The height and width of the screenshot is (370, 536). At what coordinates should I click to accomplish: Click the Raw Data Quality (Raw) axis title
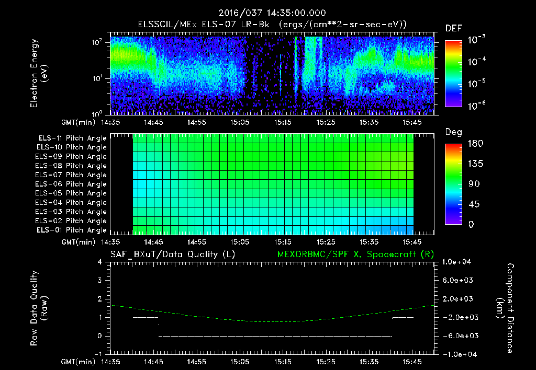coord(39,308)
